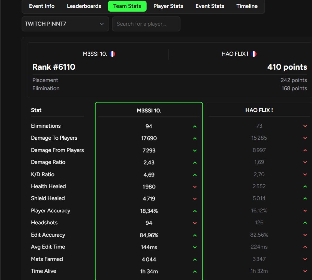Click green up arrow for HAO FLIX Health Healed
This screenshot has height=280, width=312.
[x=305, y=186]
